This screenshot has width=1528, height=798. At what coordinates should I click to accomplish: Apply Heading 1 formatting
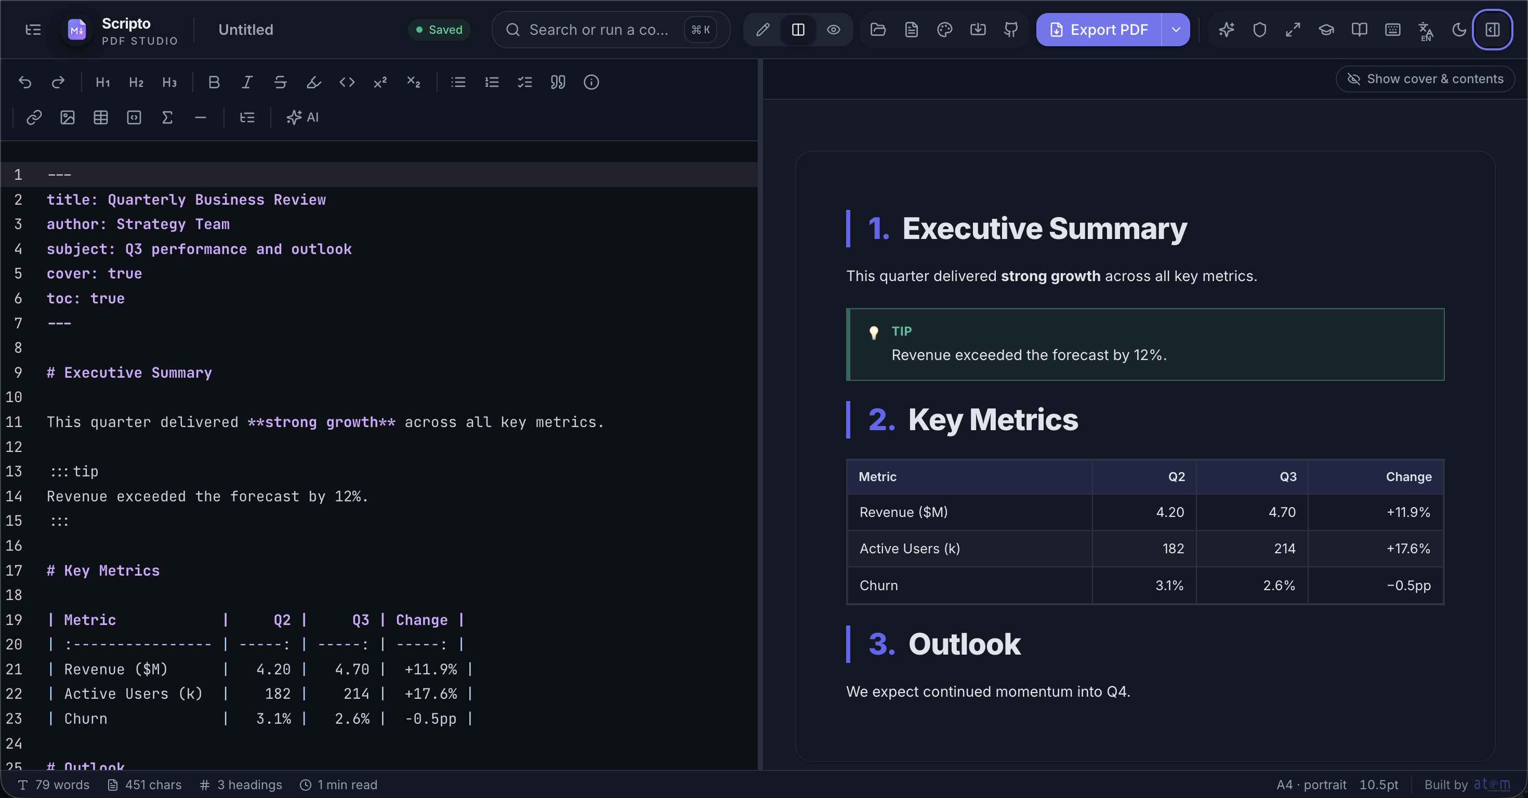tap(102, 83)
